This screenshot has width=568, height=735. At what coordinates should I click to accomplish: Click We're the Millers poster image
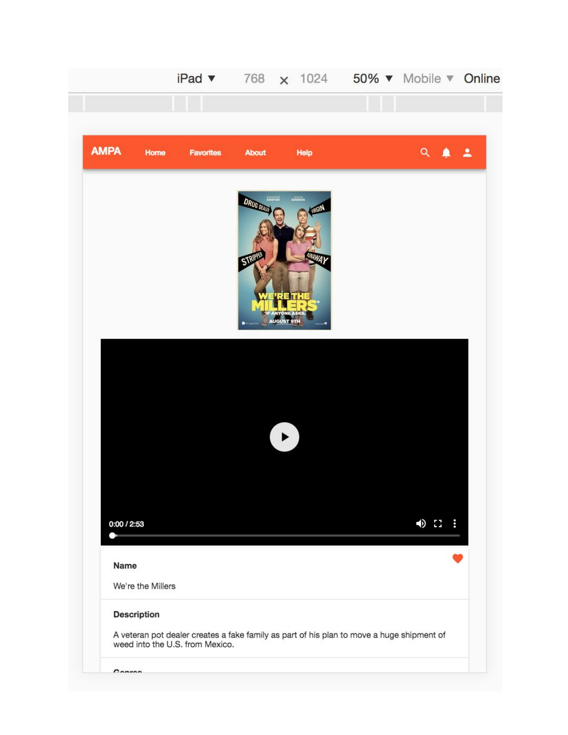(x=284, y=260)
